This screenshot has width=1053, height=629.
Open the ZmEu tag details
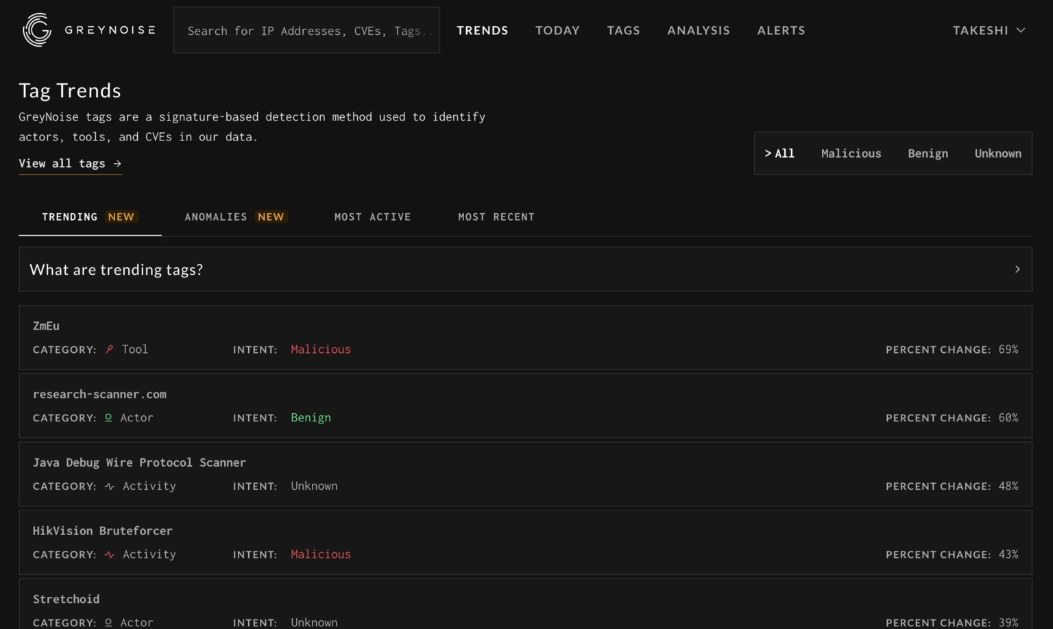coord(46,326)
